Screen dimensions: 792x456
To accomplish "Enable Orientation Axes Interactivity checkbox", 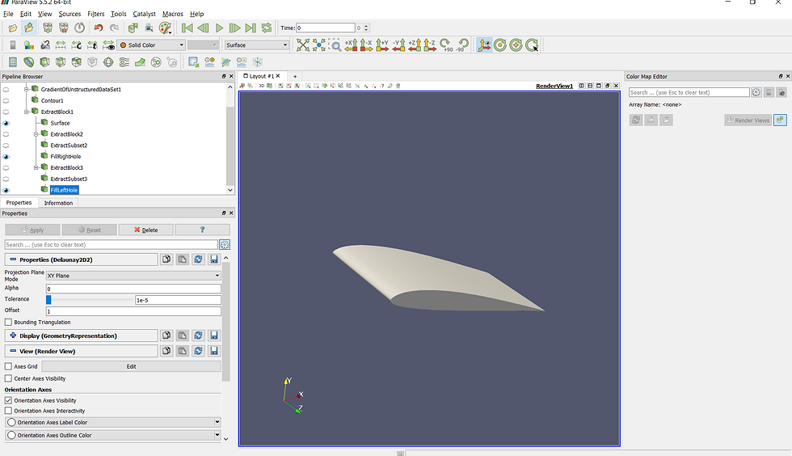I will pos(8,411).
